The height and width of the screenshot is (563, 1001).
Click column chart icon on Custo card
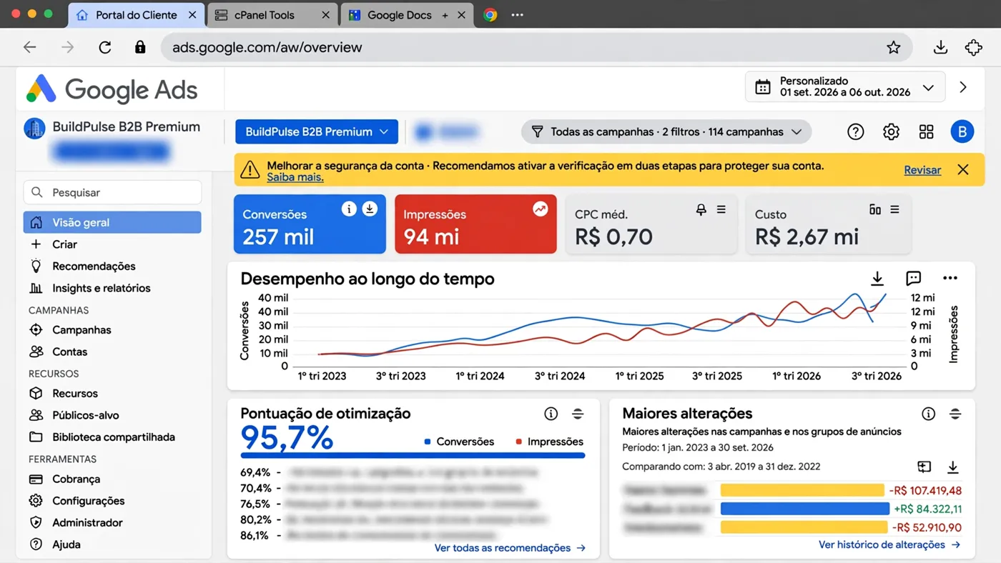click(875, 209)
